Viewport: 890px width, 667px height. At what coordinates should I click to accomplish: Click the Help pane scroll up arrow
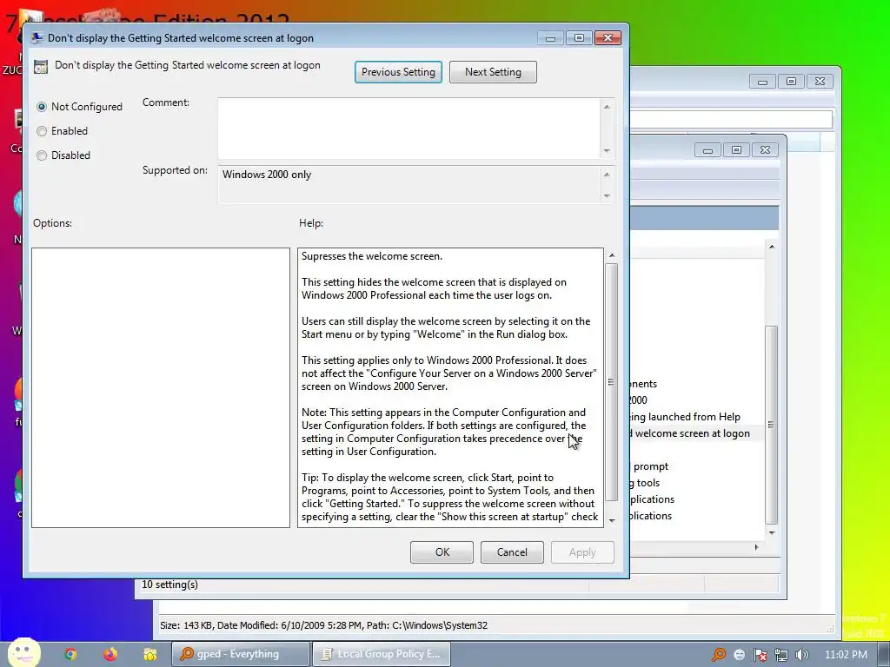point(612,255)
